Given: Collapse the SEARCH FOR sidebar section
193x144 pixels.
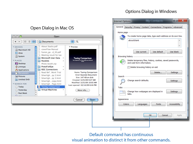Looking at the screenshot, I should tap(14, 84).
